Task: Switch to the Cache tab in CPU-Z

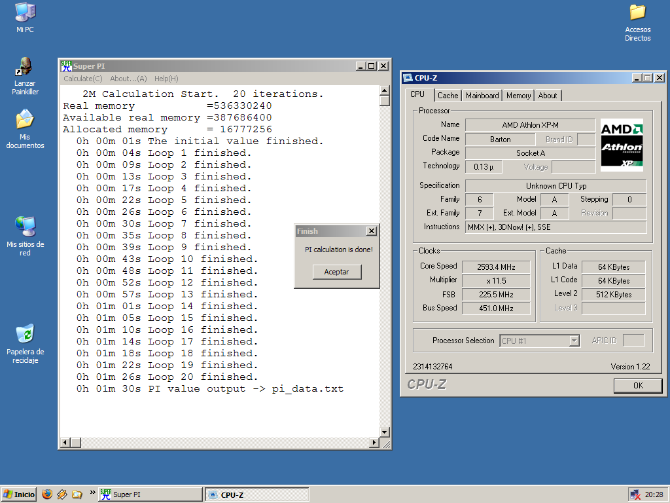Action: [448, 96]
